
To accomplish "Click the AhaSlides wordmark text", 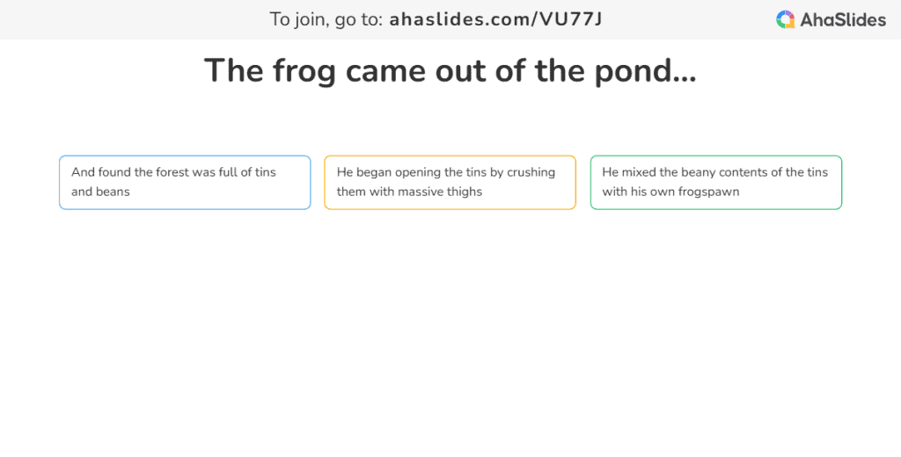I will pyautogui.click(x=843, y=20).
